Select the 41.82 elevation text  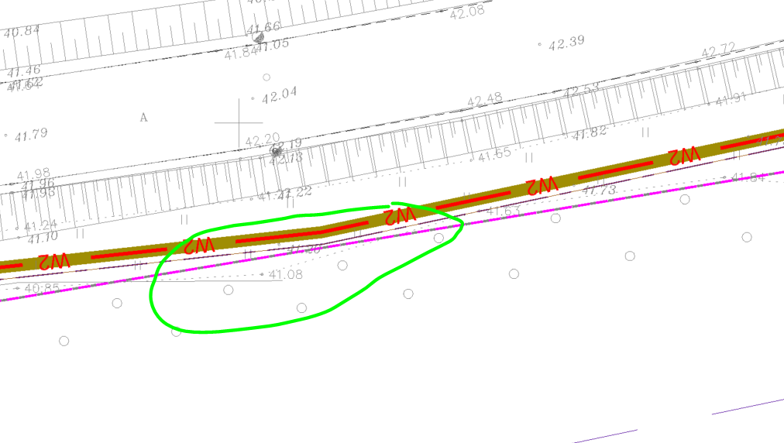click(590, 132)
